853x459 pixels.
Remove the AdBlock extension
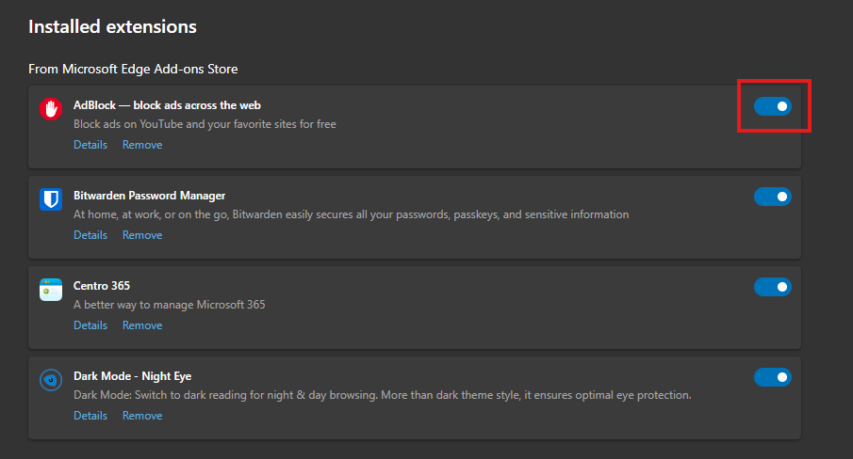click(x=142, y=145)
